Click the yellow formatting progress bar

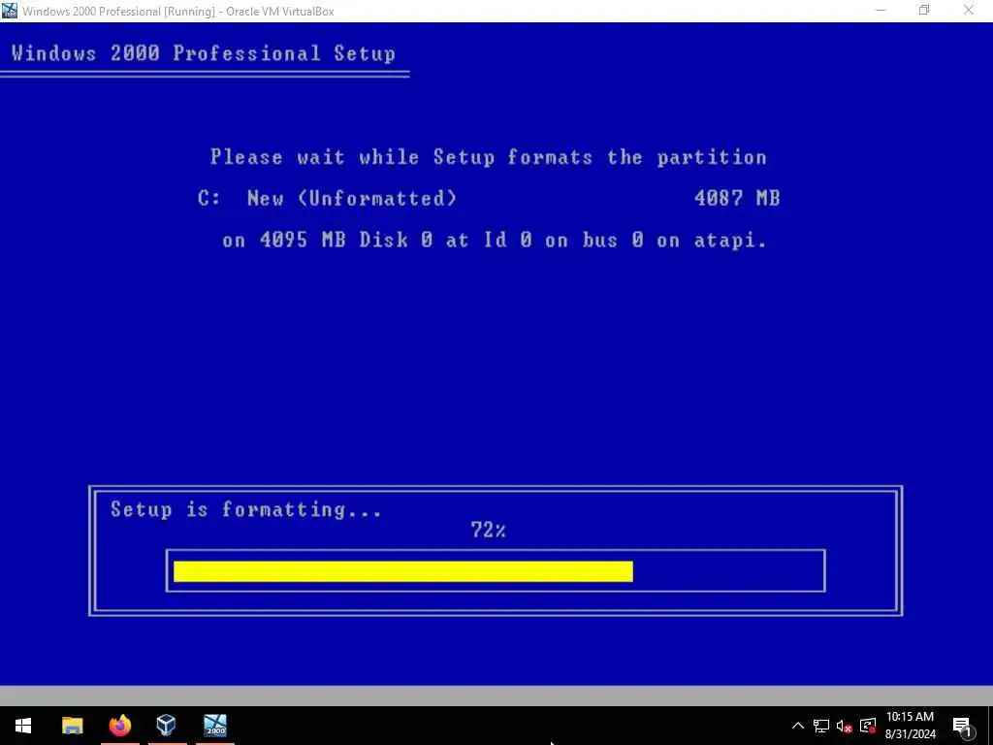[403, 571]
